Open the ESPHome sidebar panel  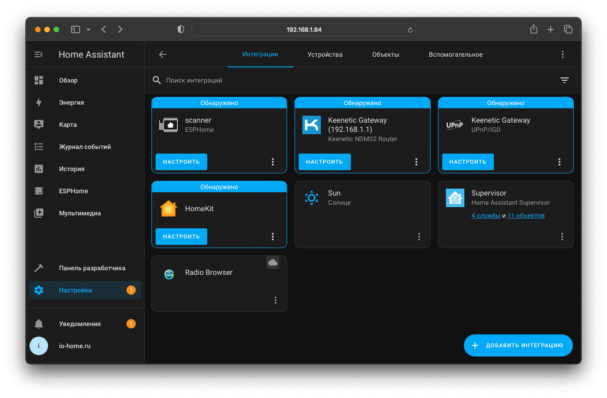tap(73, 191)
